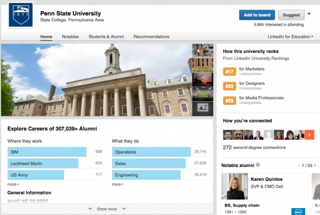Click the last connection avatar before arrow
320x215 pixels.
pyautogui.click(x=299, y=135)
